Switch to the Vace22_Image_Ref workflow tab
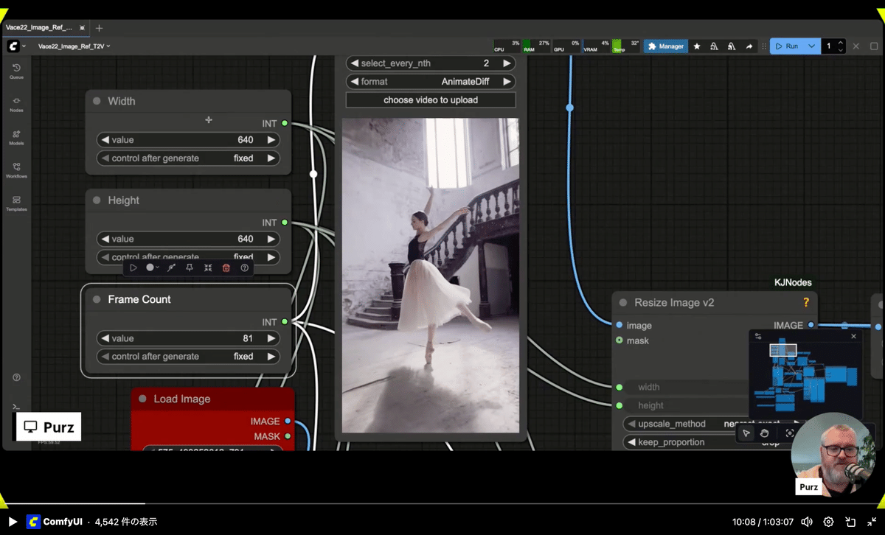 pyautogui.click(x=38, y=28)
